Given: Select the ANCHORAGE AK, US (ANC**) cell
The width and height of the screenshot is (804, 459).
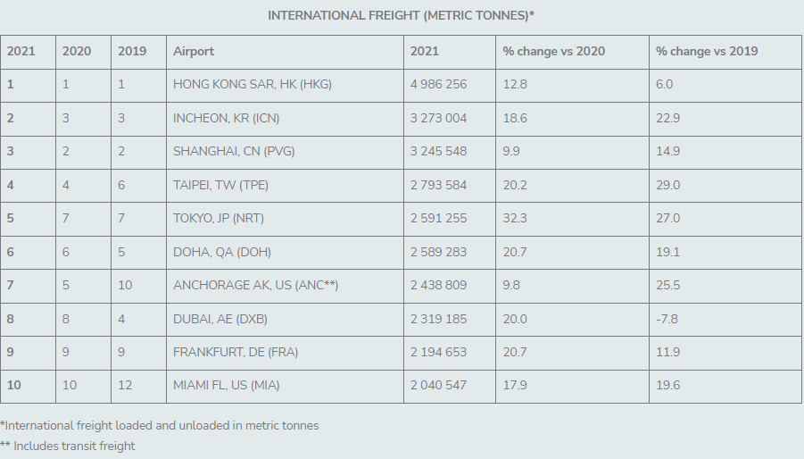Looking at the screenshot, I should (285, 285).
